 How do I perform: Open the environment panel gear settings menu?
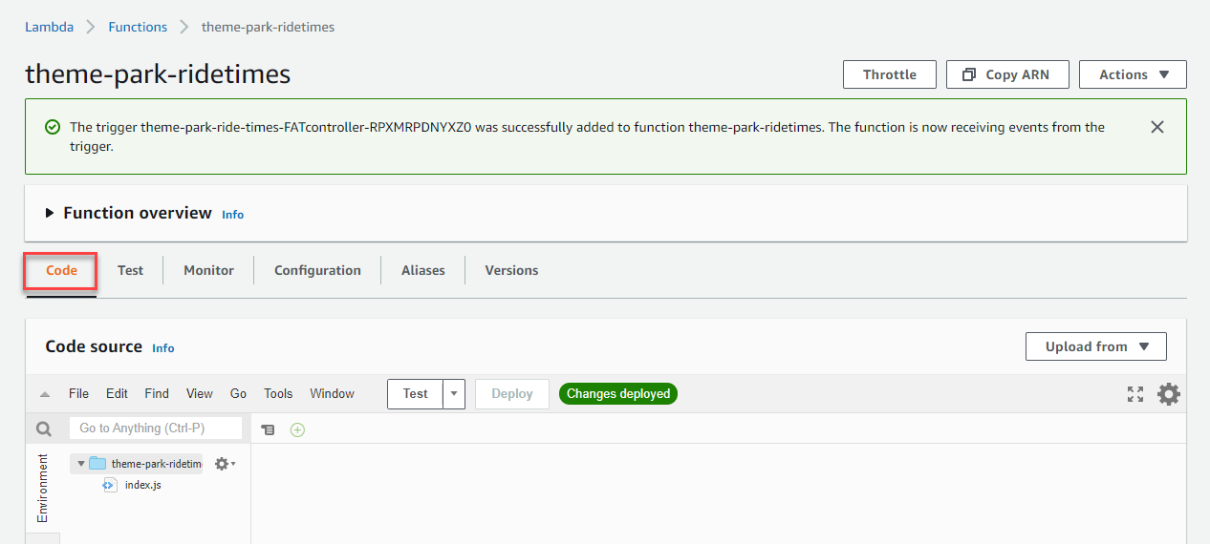(x=224, y=464)
